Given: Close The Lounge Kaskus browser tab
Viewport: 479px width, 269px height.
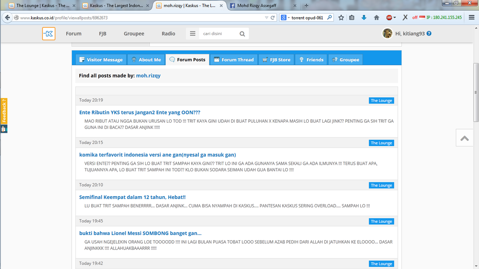Looking at the screenshot, I should [74, 6].
